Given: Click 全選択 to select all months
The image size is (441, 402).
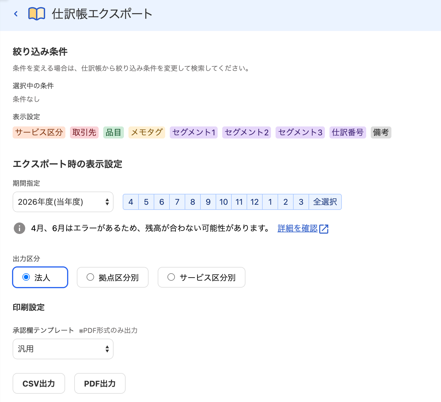Looking at the screenshot, I should 325,202.
